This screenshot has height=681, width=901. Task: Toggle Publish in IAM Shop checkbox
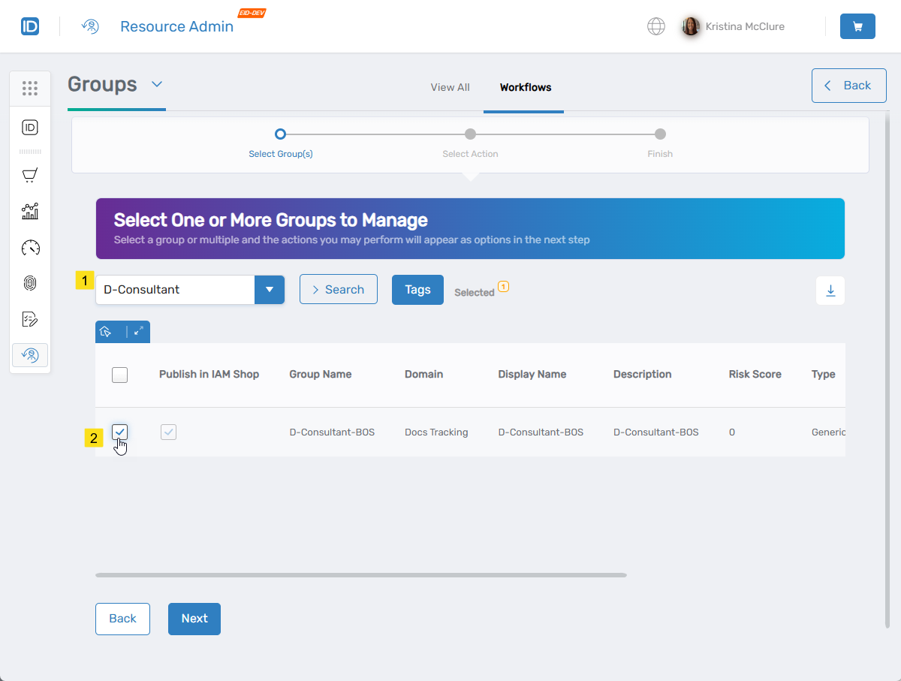tap(168, 432)
